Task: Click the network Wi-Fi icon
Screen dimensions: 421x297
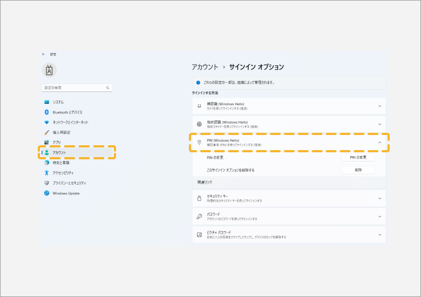Action: (x=47, y=122)
